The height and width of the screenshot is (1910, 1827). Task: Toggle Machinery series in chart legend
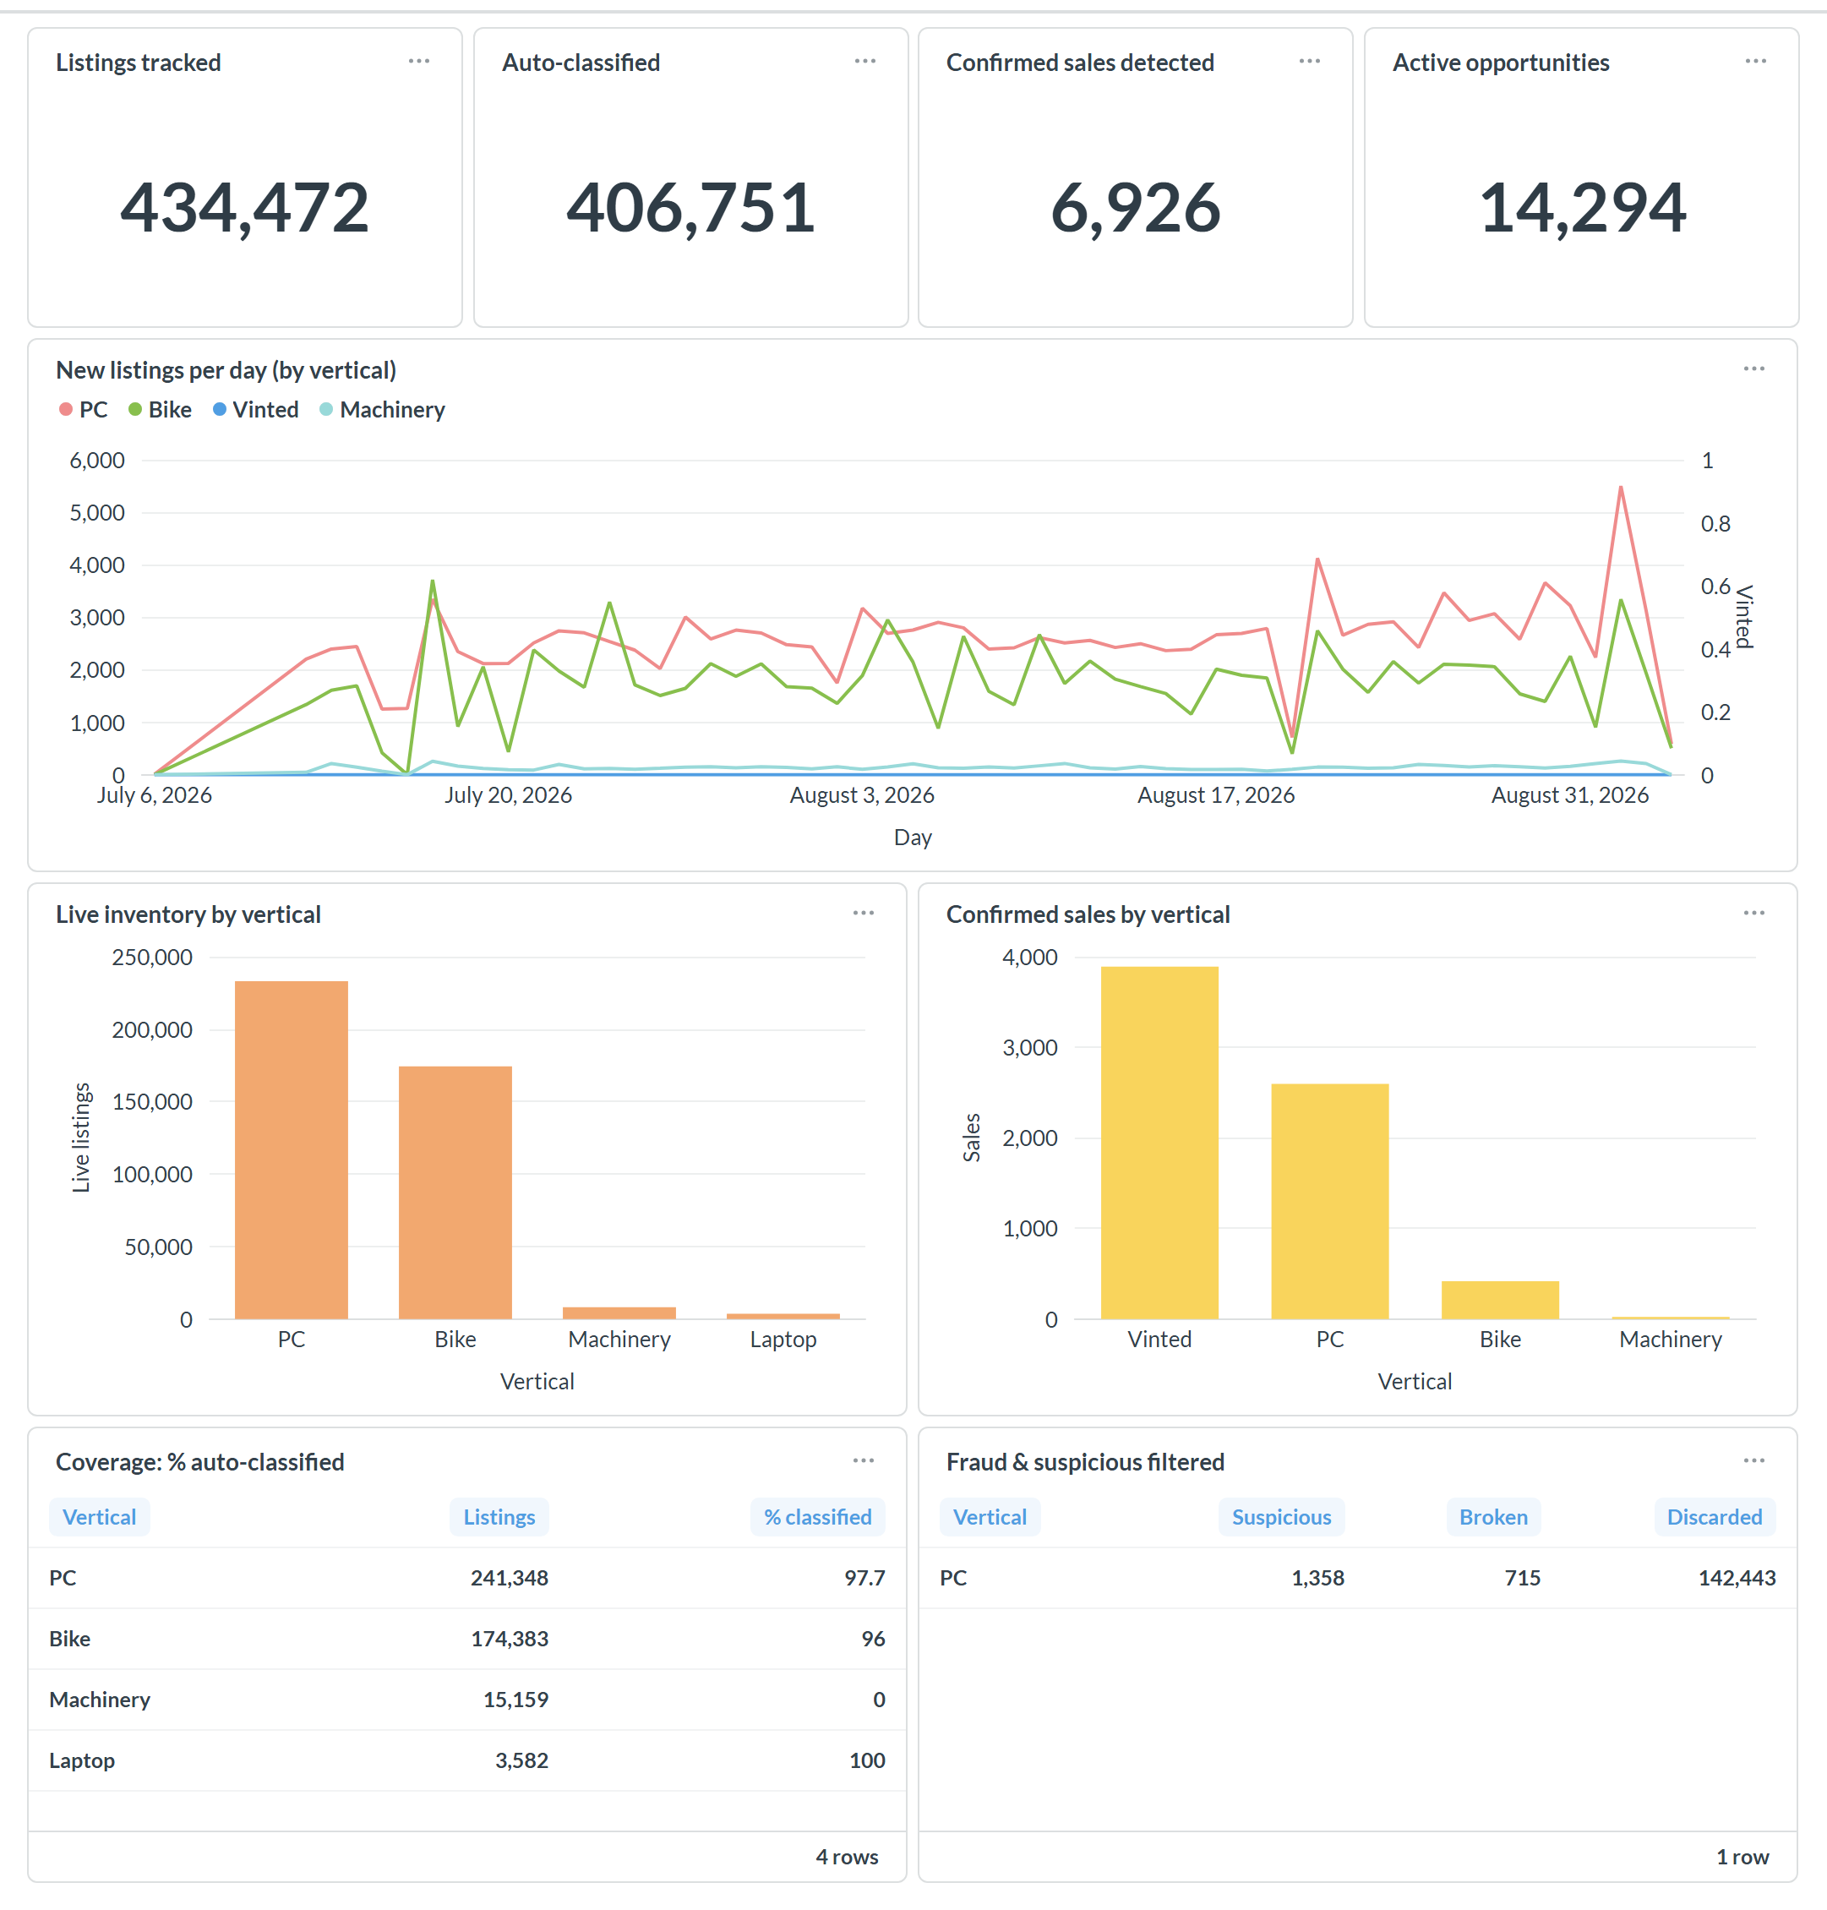click(382, 410)
